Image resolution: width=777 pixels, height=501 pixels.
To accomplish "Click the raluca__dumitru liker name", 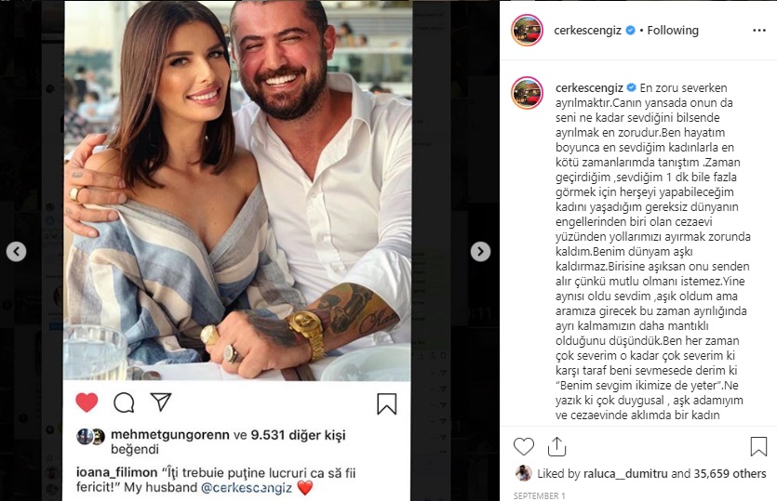I will [625, 474].
